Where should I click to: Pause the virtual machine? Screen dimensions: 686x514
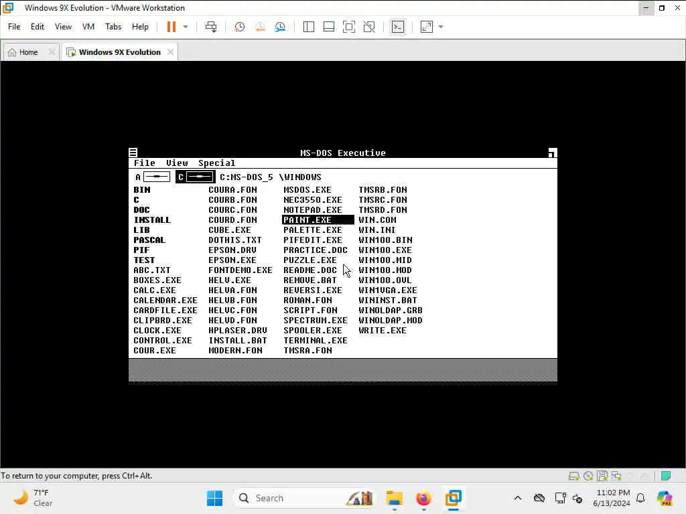click(171, 27)
